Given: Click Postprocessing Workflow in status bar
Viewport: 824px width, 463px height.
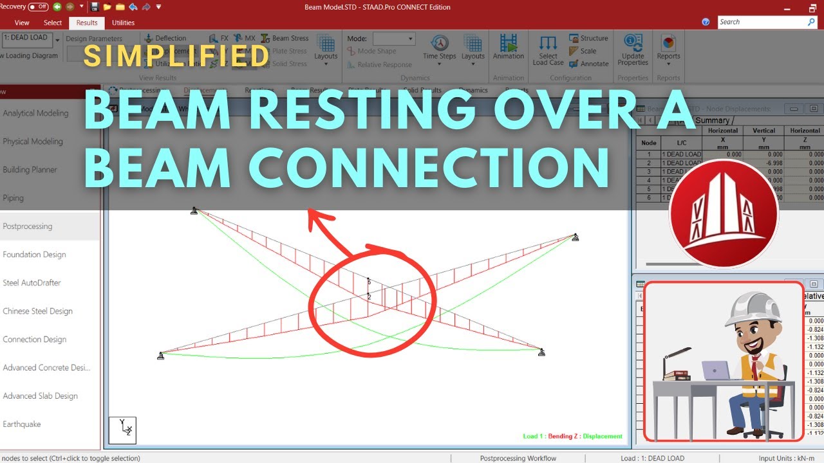Looking at the screenshot, I should 518,458.
